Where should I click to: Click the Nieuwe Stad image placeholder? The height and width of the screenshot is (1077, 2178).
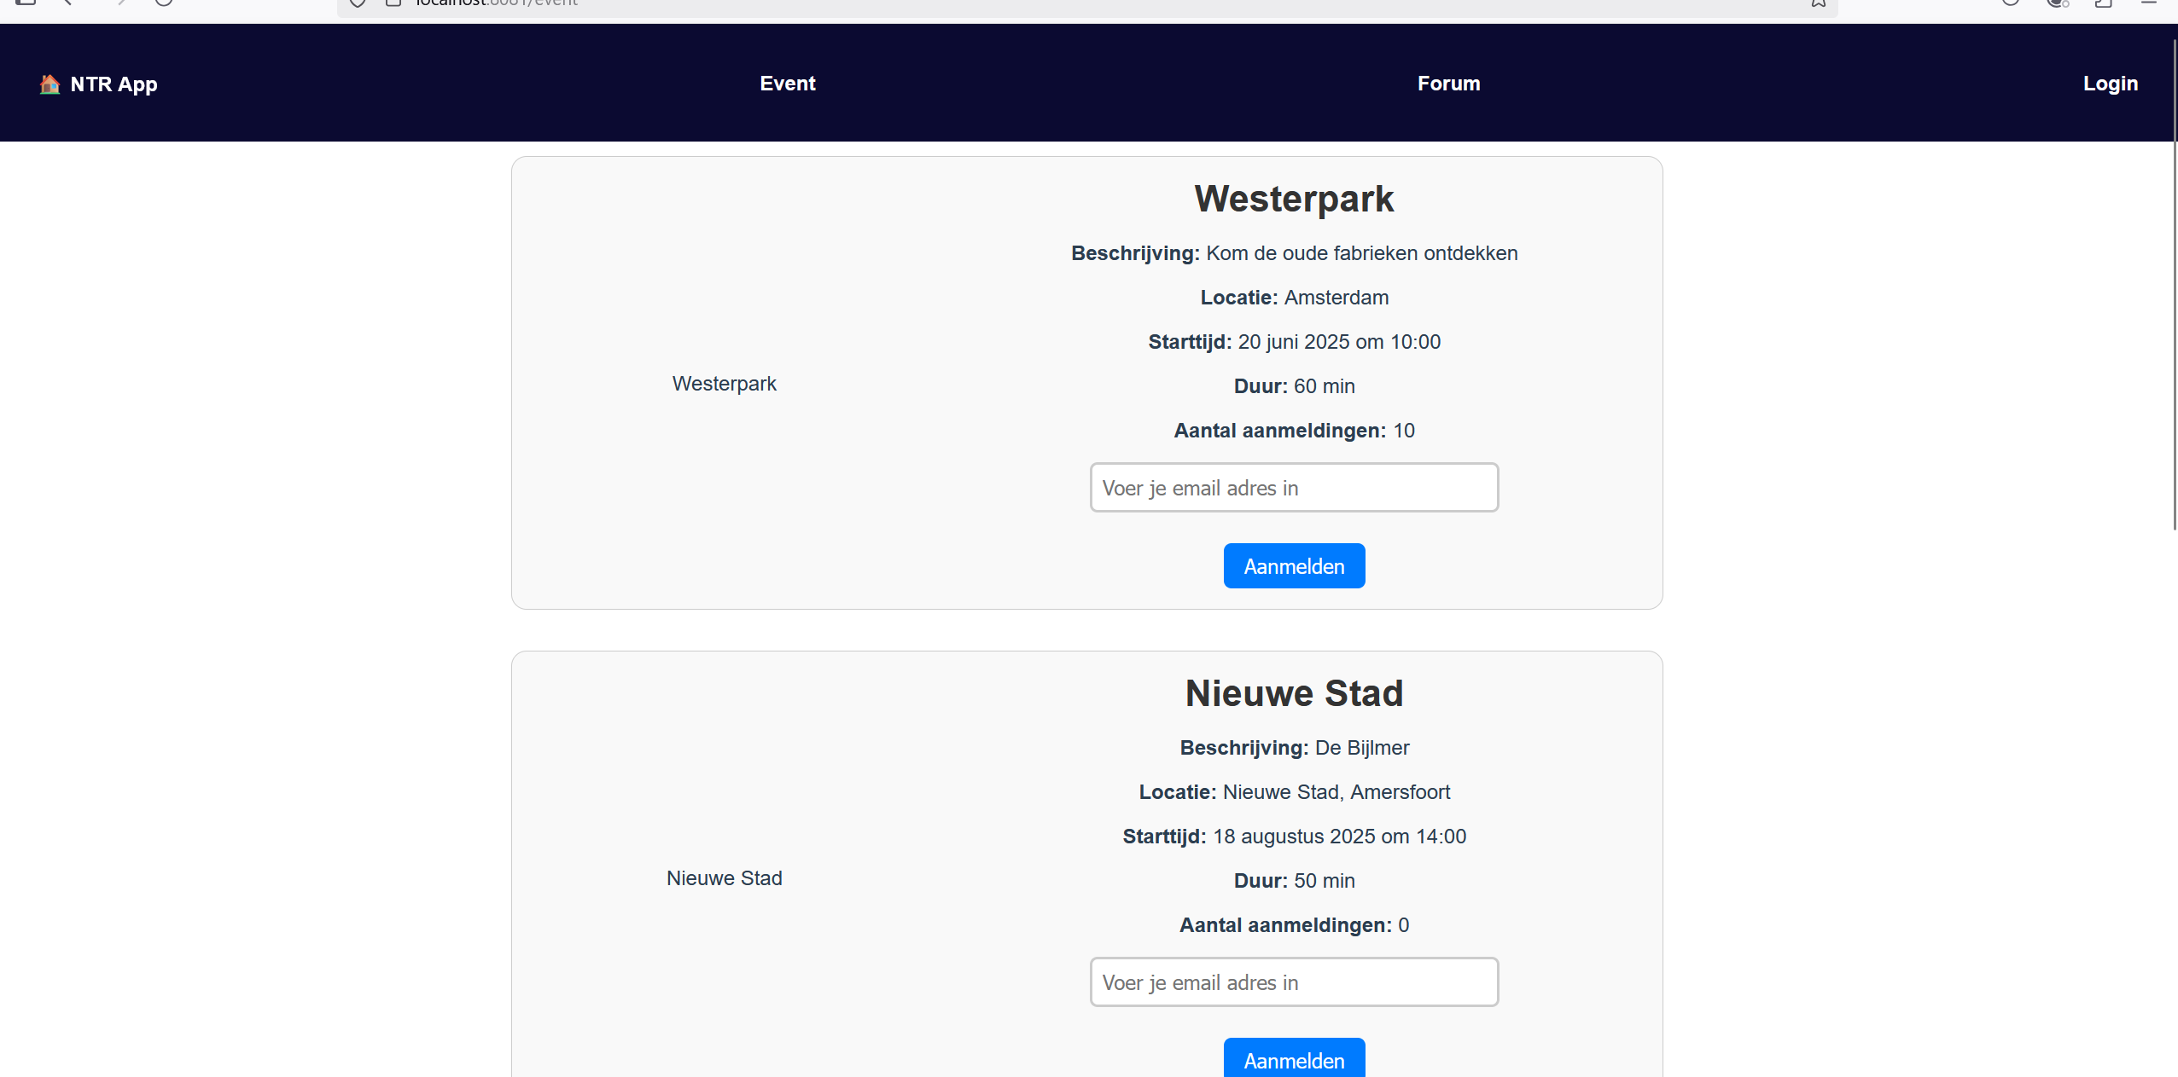tap(724, 878)
